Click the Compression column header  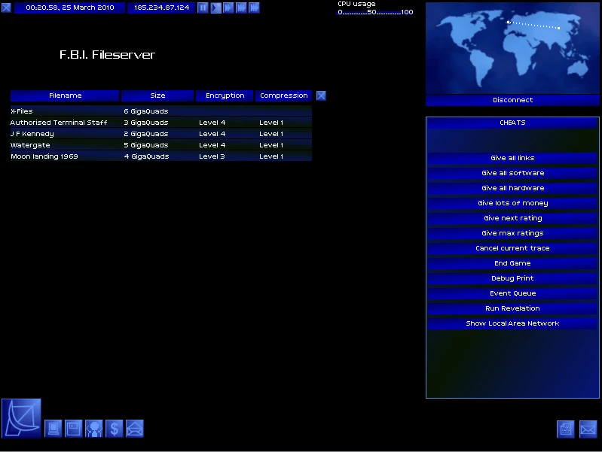pos(284,96)
